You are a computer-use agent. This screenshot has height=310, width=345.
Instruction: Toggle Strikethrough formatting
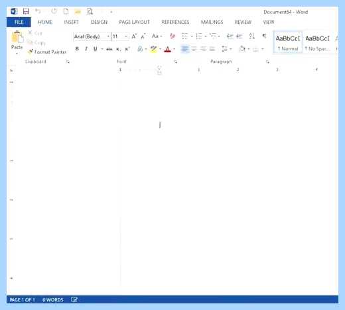tap(109, 49)
